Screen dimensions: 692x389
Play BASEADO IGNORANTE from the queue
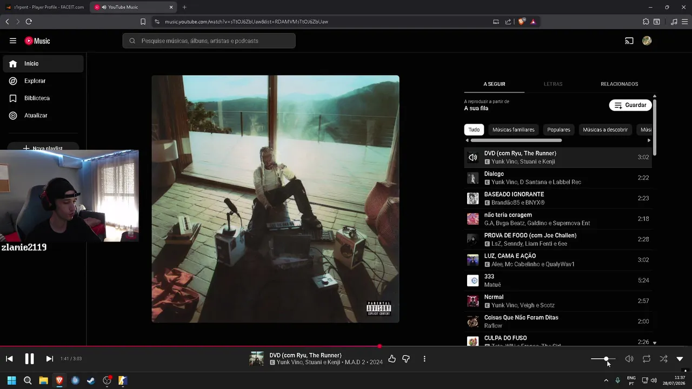coord(558,198)
